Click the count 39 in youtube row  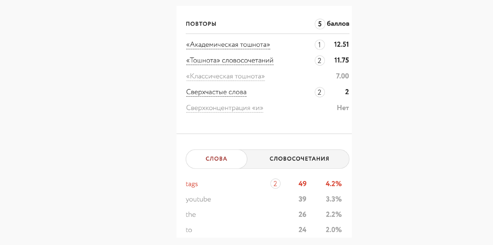[x=302, y=199]
